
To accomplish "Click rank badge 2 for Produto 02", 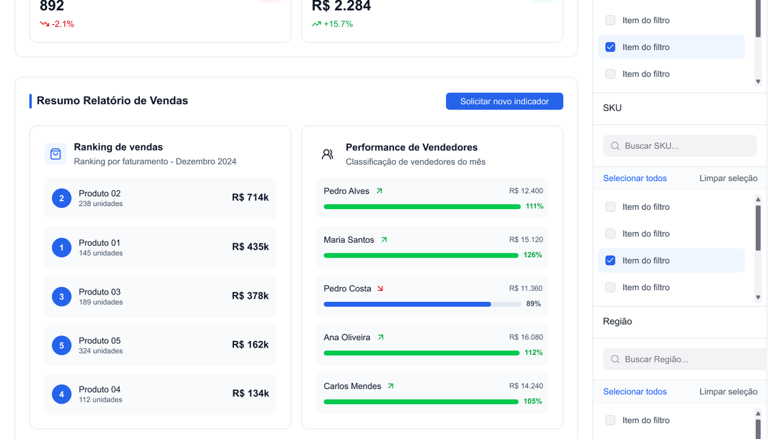I will 62,198.
